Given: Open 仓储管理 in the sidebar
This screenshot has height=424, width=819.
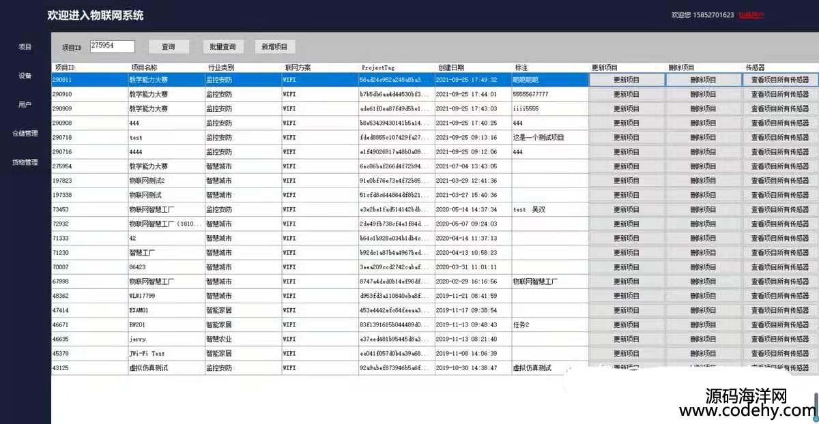Looking at the screenshot, I should (x=25, y=134).
